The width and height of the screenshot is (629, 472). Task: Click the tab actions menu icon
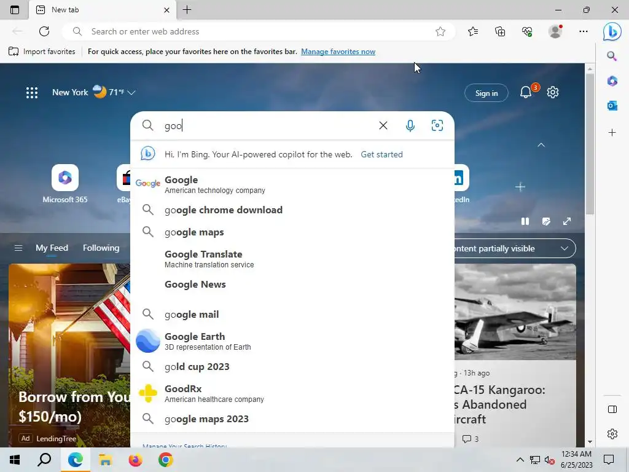(x=15, y=10)
